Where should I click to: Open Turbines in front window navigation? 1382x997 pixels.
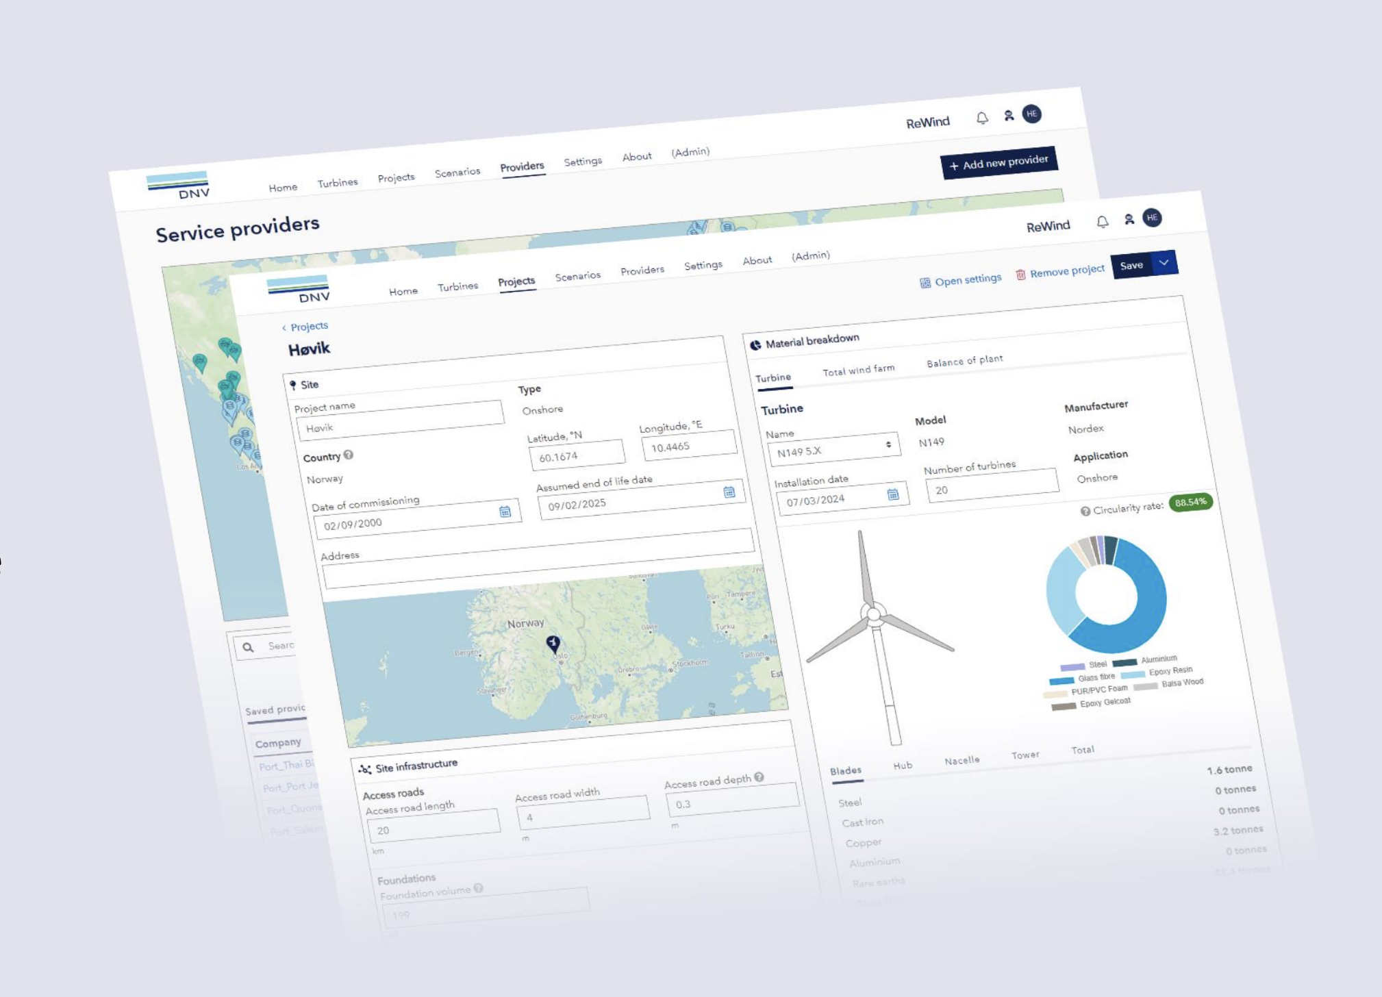tap(458, 286)
